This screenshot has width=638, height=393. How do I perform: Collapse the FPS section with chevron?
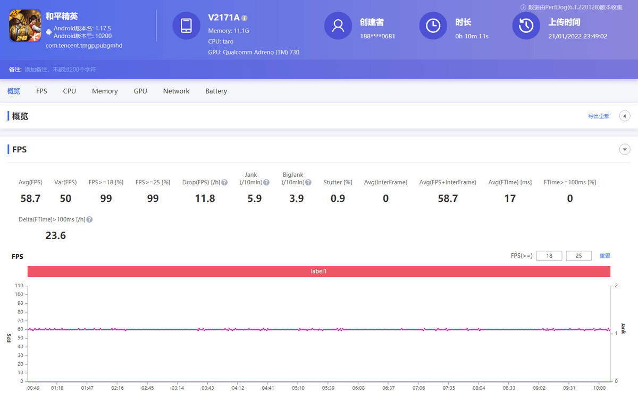click(625, 150)
